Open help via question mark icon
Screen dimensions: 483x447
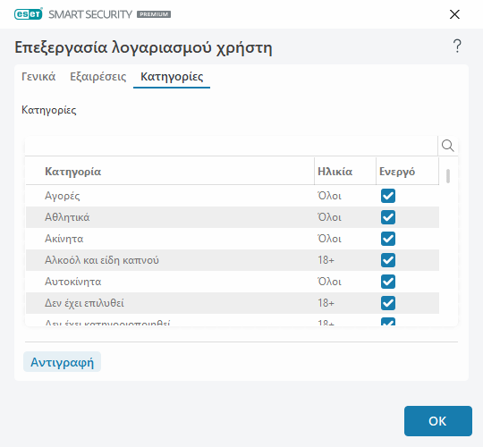tap(457, 46)
